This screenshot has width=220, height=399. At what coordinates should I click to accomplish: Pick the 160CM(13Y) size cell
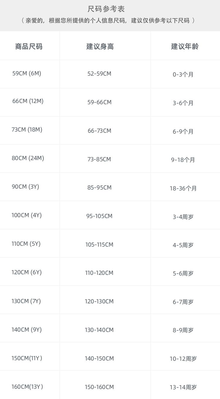click(27, 387)
